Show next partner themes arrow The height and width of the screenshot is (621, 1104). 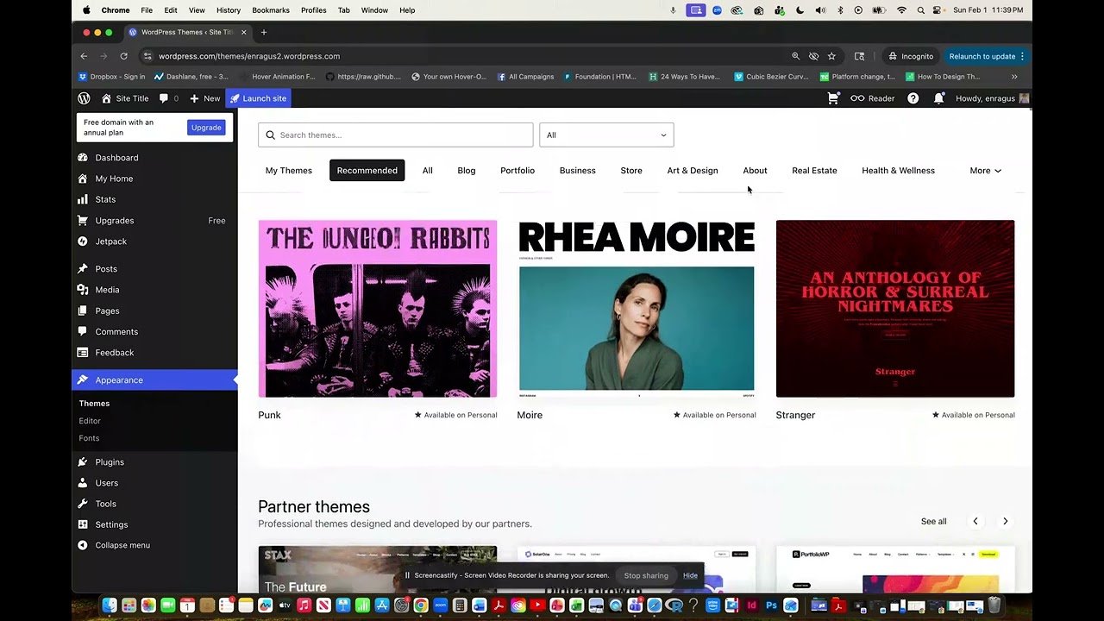pyautogui.click(x=1005, y=522)
